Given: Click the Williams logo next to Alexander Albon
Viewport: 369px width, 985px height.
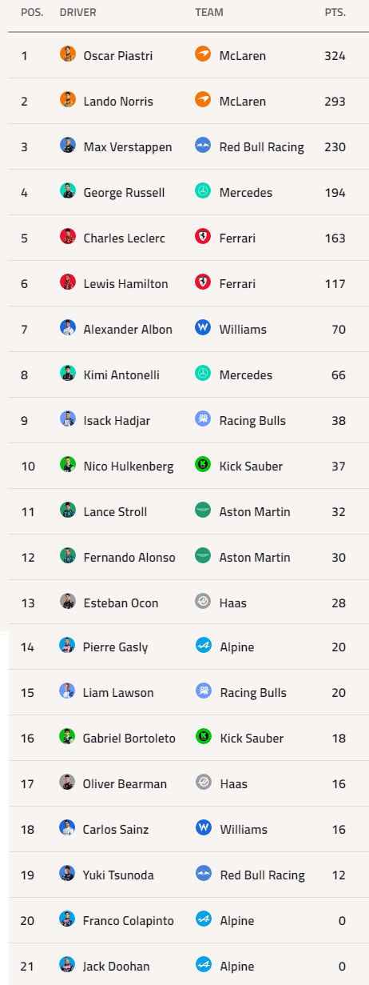Looking at the screenshot, I should (x=203, y=328).
